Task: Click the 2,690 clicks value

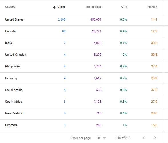Action: (62, 19)
